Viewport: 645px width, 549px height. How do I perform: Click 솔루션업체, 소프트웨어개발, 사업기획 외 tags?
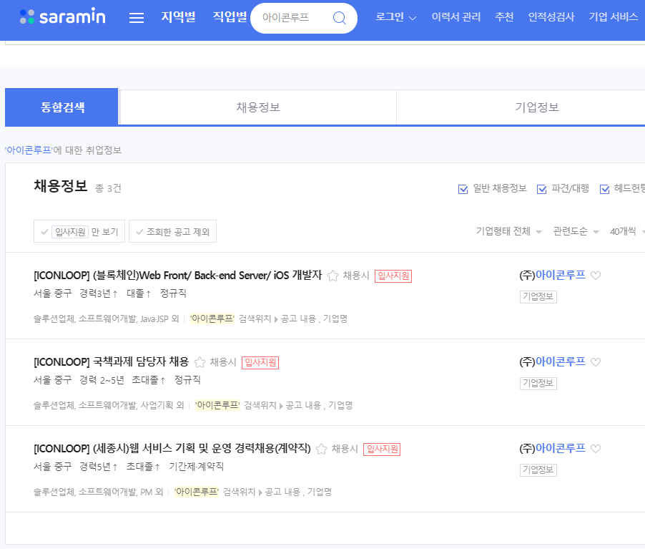(x=109, y=405)
